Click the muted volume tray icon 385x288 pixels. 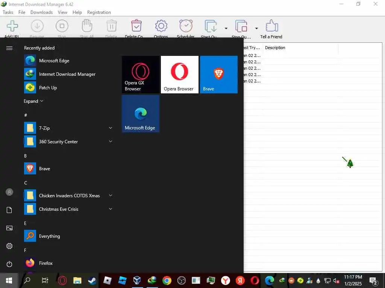click(x=336, y=280)
